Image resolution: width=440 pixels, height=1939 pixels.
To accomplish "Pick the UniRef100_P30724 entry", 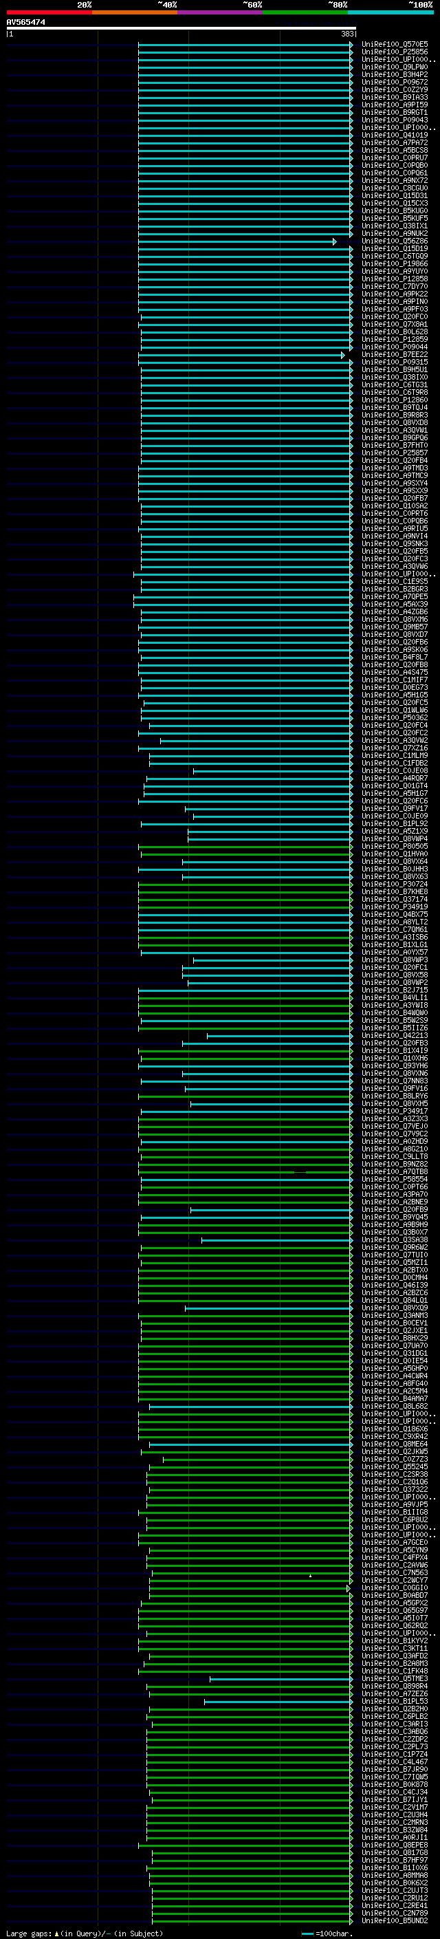I will coord(395,884).
